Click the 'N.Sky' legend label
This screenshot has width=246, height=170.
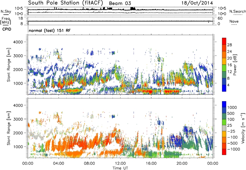pyautogui.click(x=6, y=11)
